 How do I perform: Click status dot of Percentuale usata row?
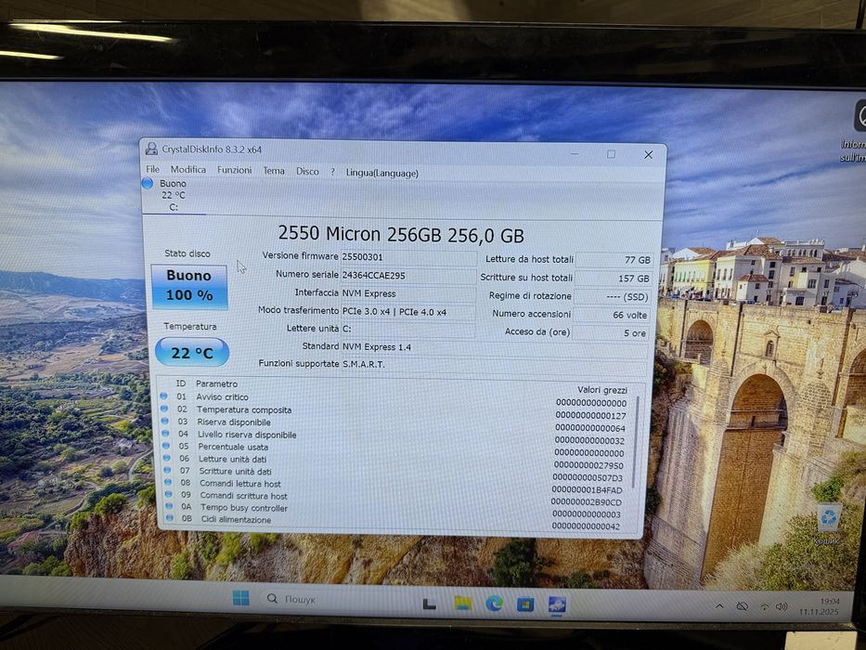click(x=166, y=446)
